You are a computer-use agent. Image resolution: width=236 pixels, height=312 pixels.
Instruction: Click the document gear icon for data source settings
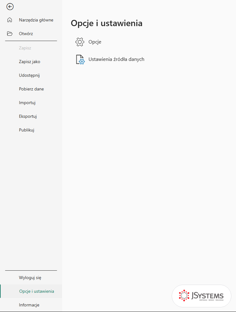tap(80, 59)
